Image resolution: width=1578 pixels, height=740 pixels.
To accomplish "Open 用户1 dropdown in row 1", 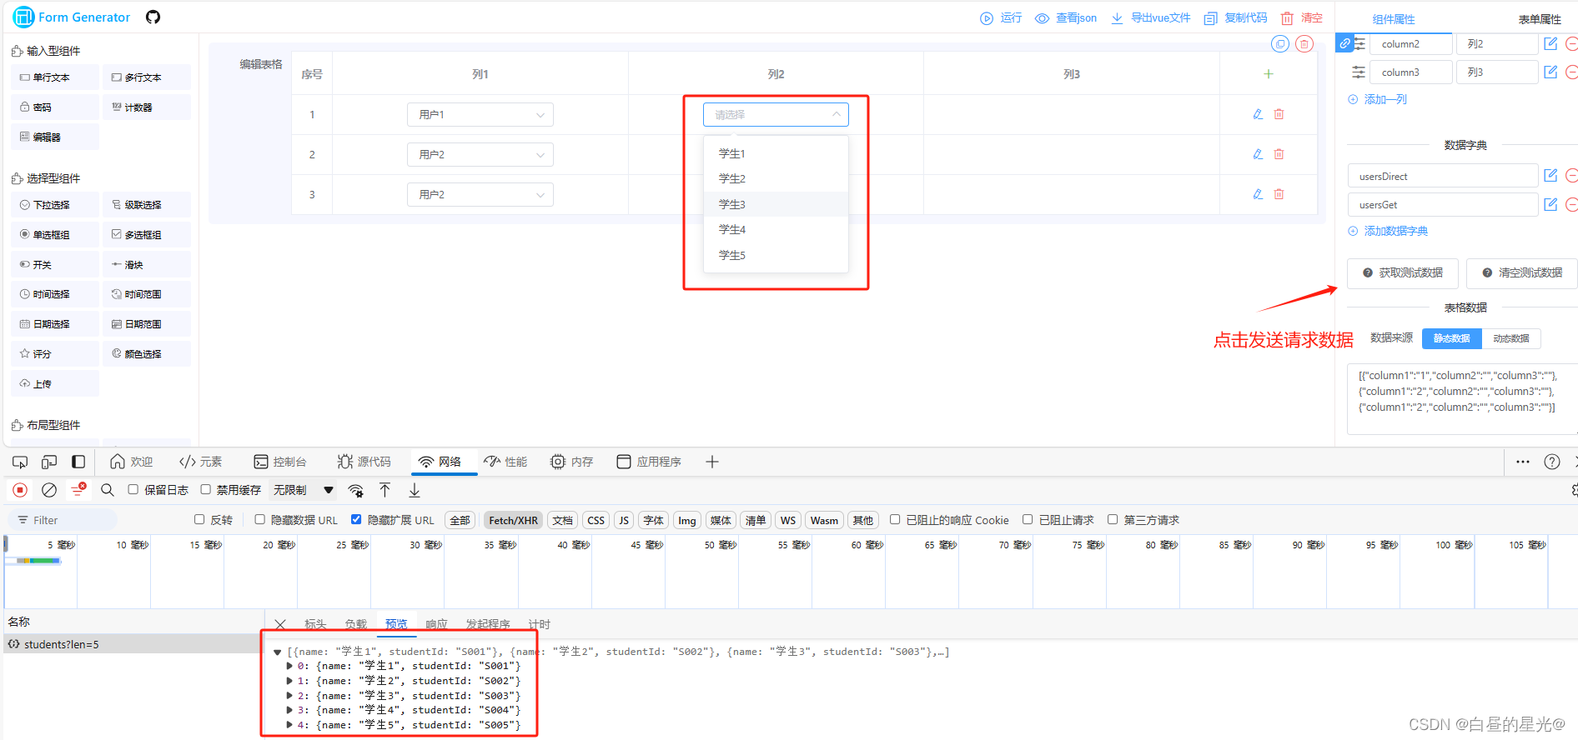I will [480, 114].
